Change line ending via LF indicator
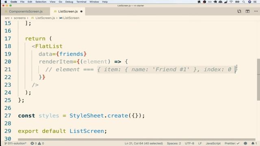 pos(200,143)
